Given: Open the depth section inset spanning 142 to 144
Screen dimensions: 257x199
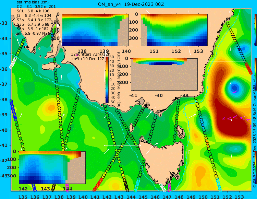Looking at the screenshot, I should (52, 167).
